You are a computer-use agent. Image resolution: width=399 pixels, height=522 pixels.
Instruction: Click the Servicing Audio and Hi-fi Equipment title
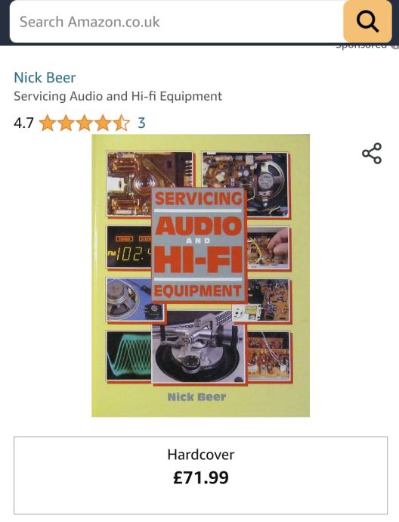pos(118,96)
